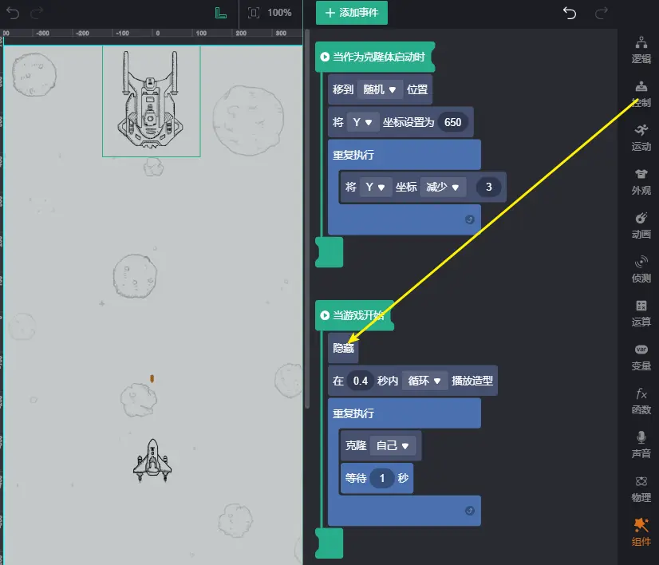Viewport: 659px width, 565px height.
Task: Edit the 0.4 seconds value
Action: click(360, 381)
